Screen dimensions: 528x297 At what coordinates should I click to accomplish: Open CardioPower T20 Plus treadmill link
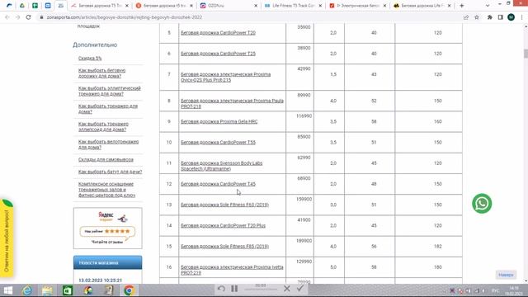point(224,225)
